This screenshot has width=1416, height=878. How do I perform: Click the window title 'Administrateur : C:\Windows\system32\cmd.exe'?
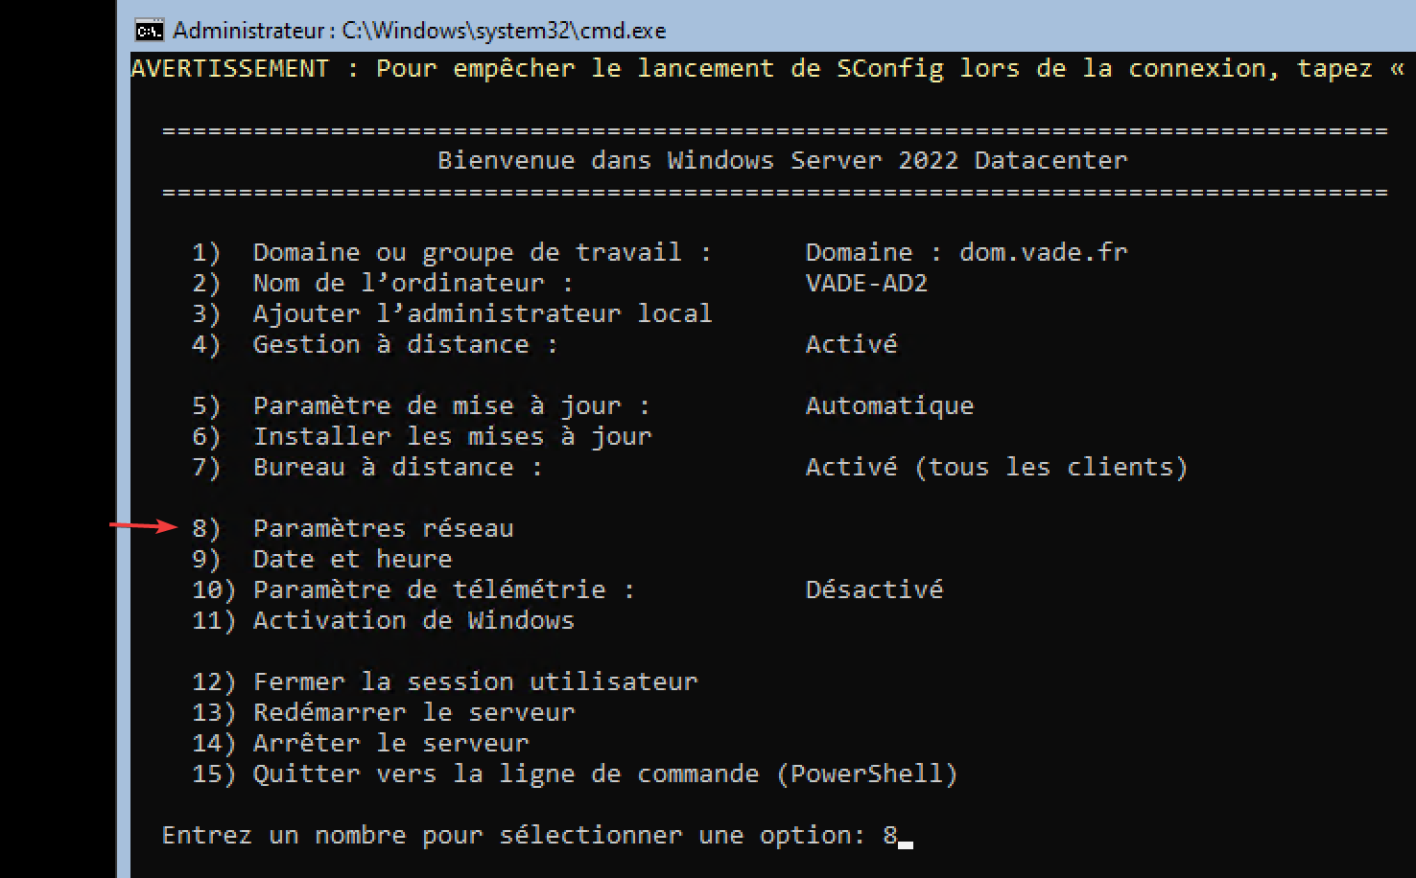click(419, 31)
